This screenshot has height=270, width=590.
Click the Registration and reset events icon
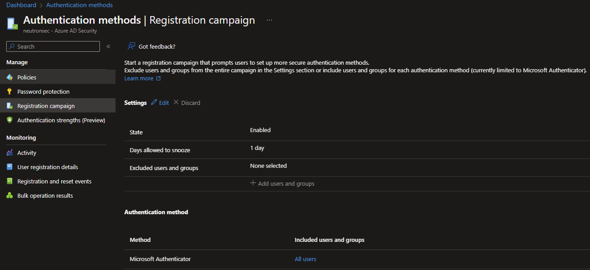[x=10, y=181]
